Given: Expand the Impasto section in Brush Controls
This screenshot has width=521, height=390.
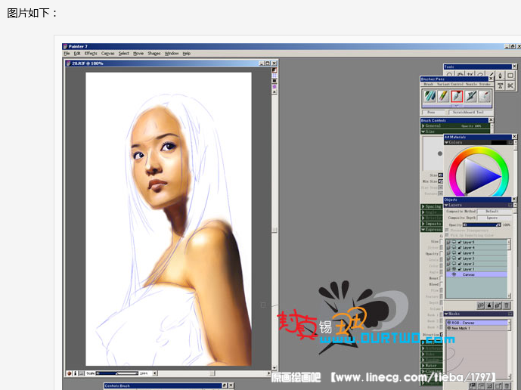Looking at the screenshot, I should coord(423,224).
